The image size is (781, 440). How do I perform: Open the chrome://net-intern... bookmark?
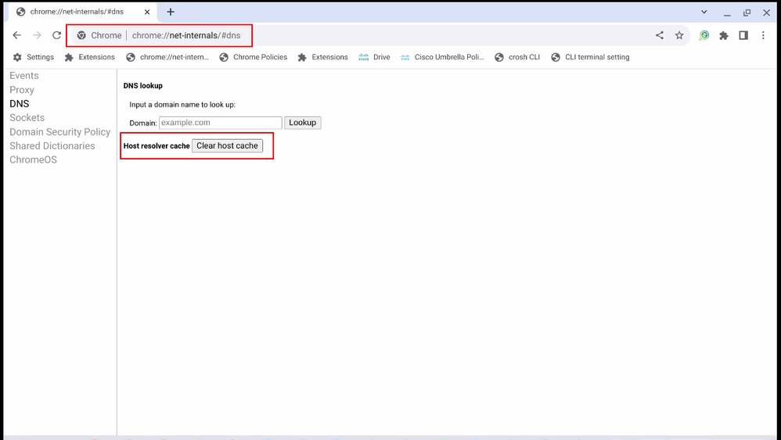click(167, 57)
